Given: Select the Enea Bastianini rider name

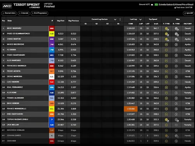Looking at the screenshot, I should coord(15,114).
